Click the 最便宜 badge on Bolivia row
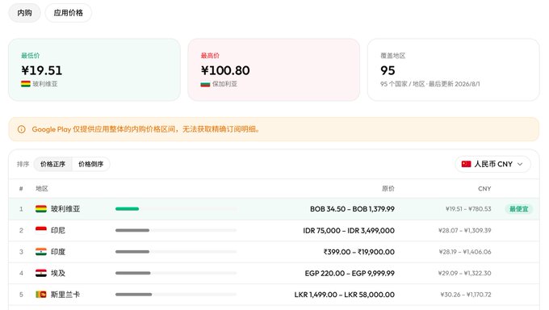549x310 pixels. pos(518,209)
